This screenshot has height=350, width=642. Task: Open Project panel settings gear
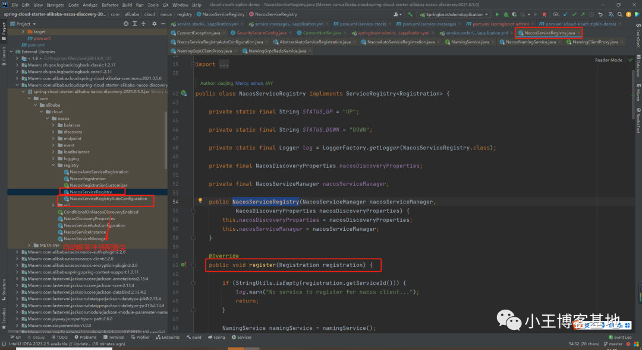(x=155, y=24)
